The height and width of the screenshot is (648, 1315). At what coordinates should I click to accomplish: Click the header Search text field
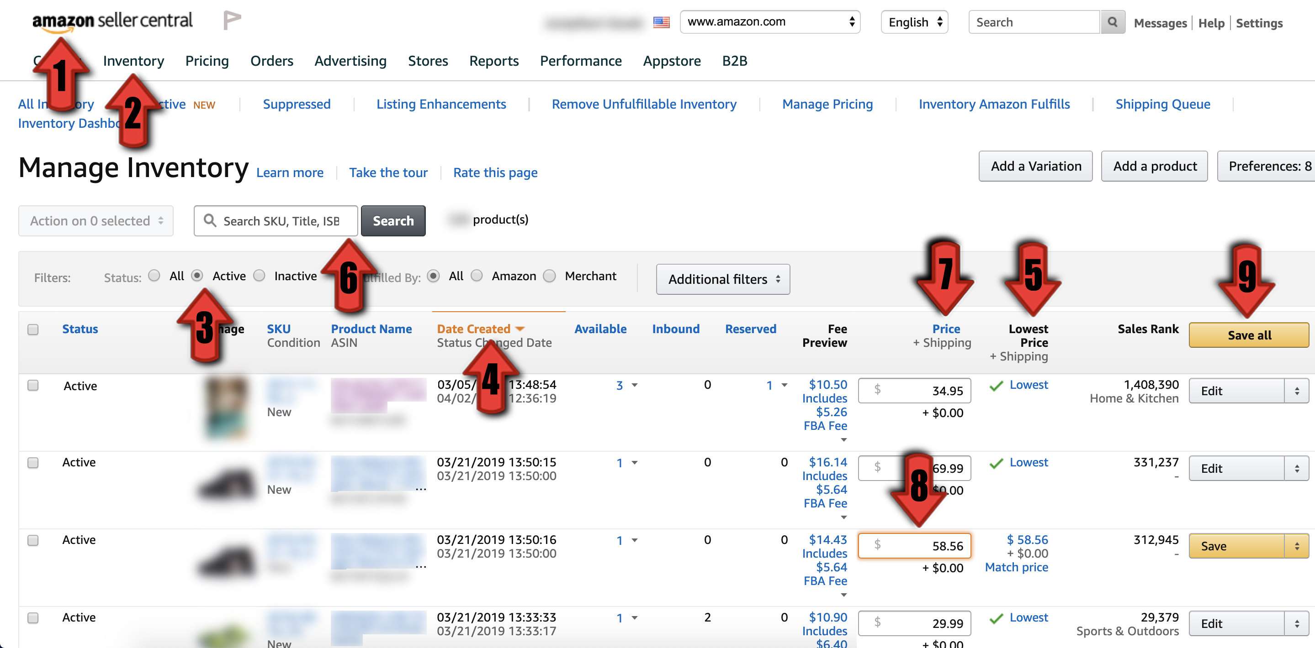point(1034,22)
